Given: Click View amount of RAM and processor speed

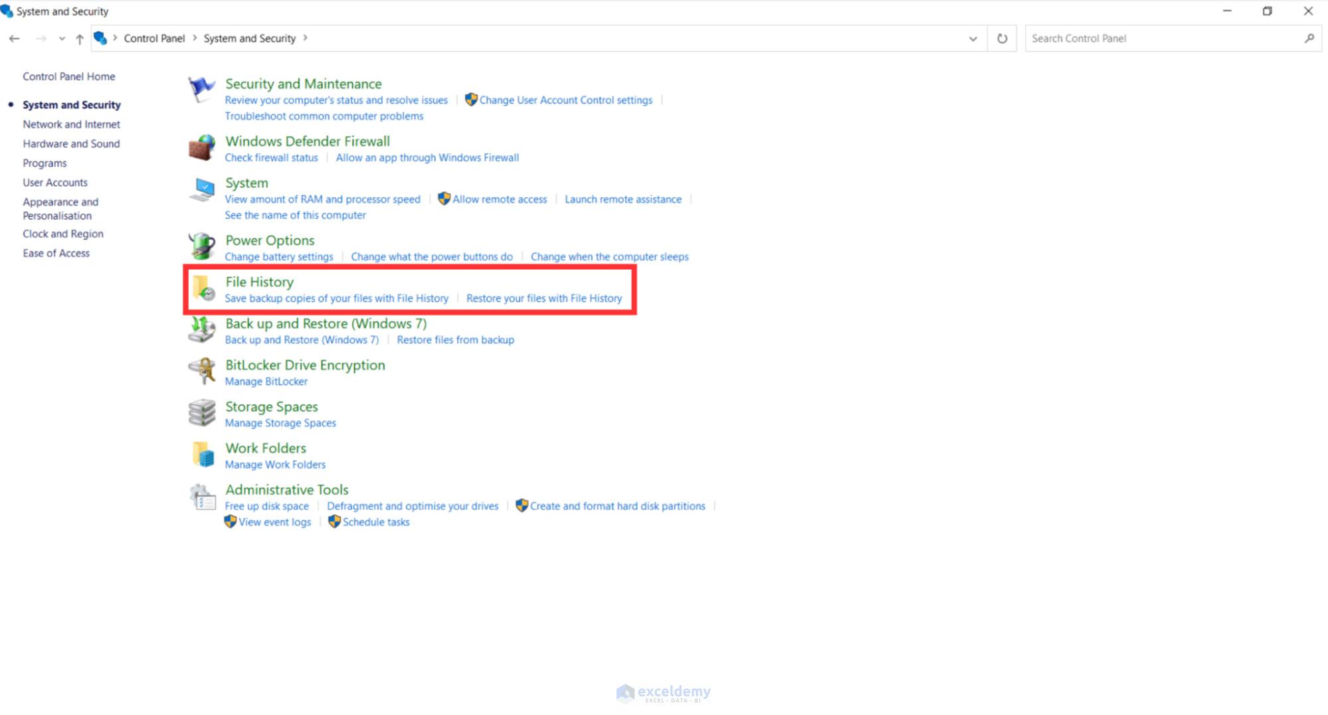Looking at the screenshot, I should click(x=322, y=199).
